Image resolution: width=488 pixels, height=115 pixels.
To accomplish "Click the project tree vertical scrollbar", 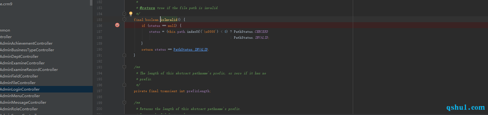I will 91,3.
